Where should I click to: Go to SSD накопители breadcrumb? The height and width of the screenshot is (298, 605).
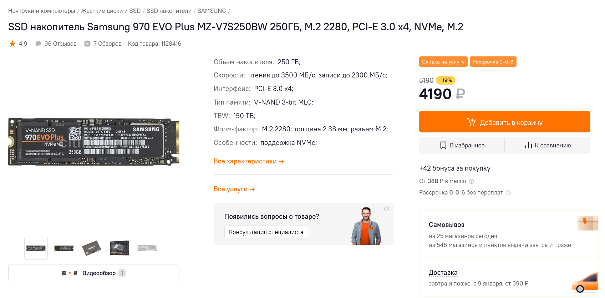[x=169, y=11]
